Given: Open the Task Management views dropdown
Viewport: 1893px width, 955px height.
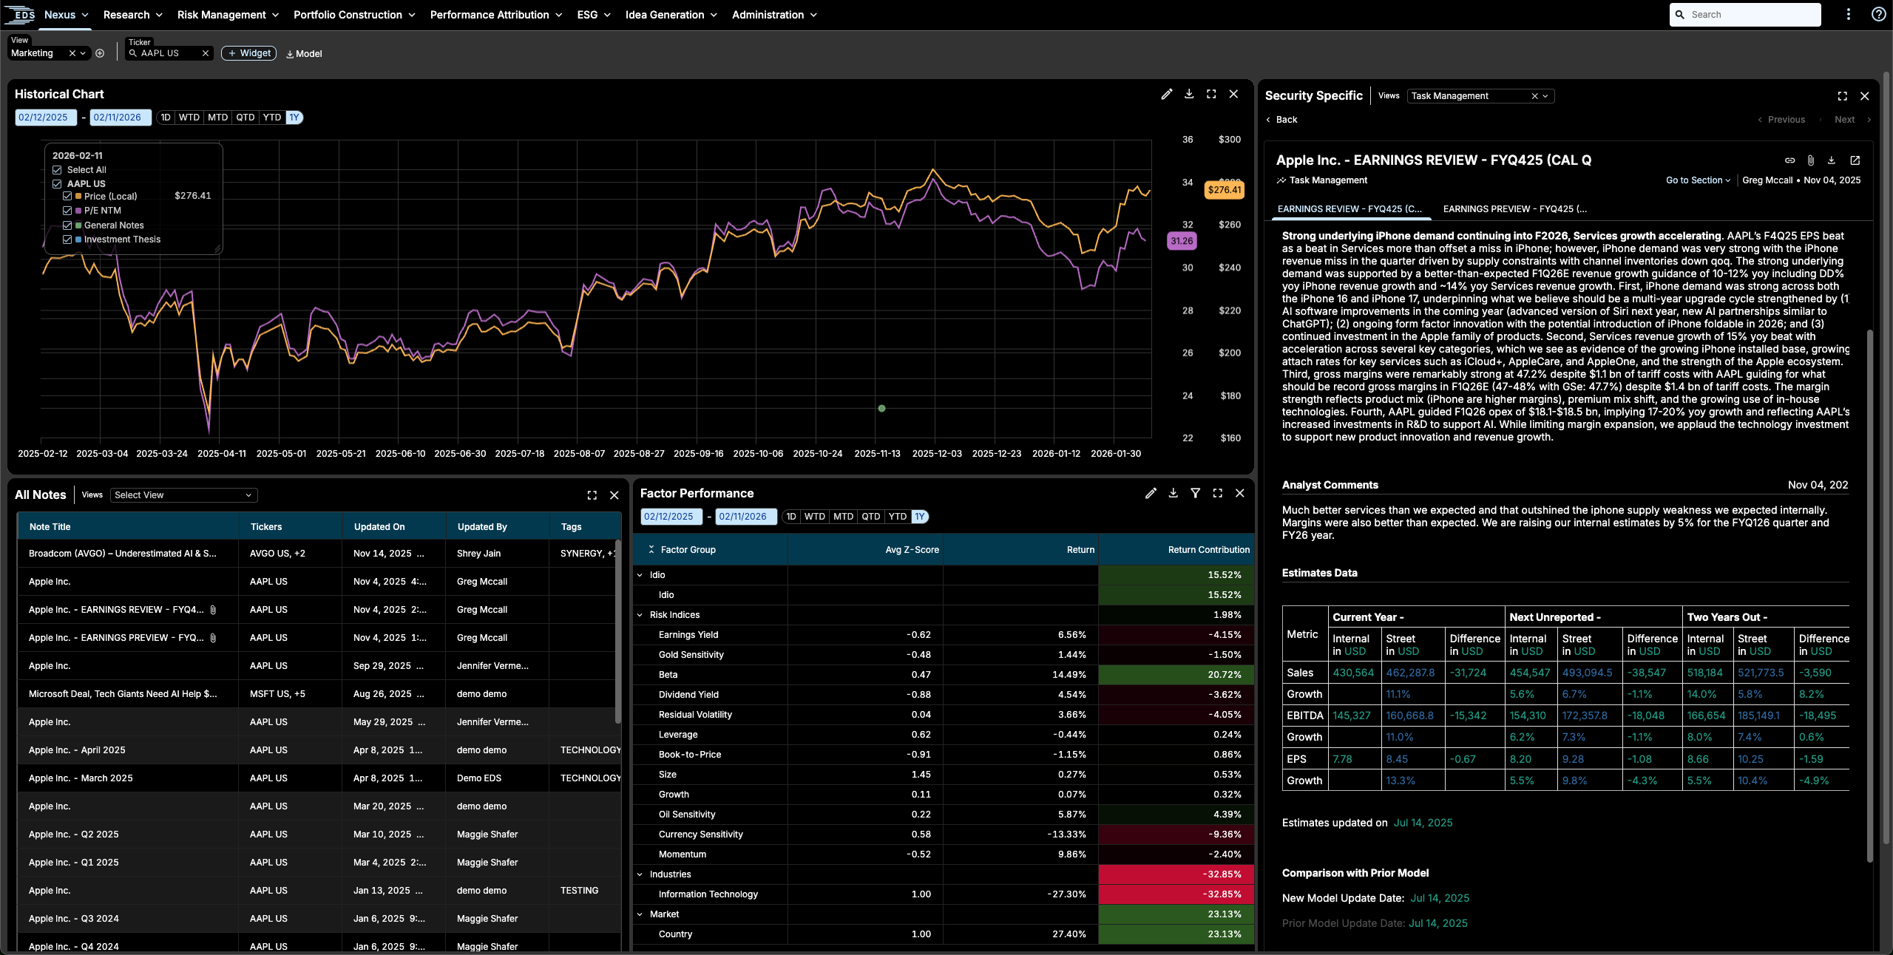Looking at the screenshot, I should coord(1545,96).
